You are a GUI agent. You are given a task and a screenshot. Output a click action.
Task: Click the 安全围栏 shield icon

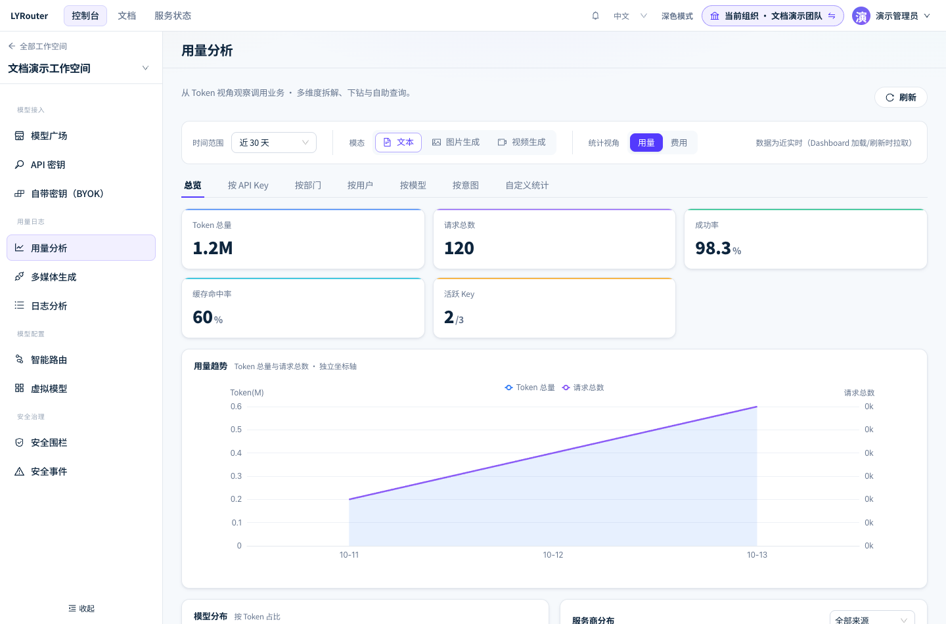19,443
